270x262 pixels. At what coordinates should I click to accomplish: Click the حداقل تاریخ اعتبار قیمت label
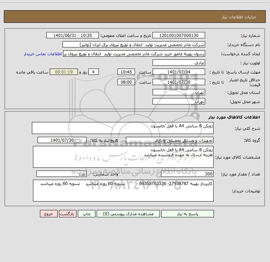pyautogui.click(x=245, y=82)
